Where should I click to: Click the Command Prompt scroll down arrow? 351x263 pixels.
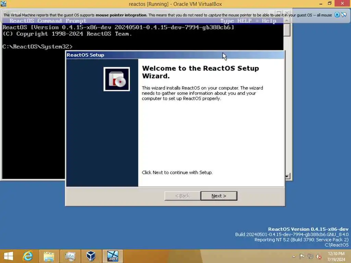287,176
